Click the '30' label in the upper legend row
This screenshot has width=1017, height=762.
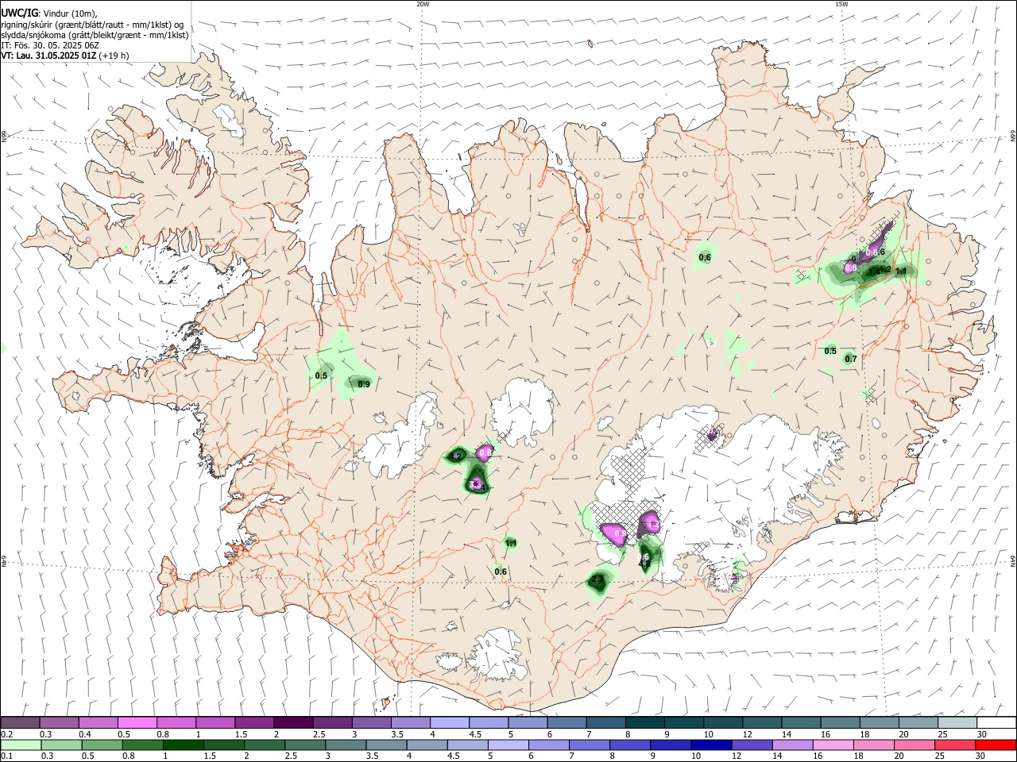[x=982, y=734]
